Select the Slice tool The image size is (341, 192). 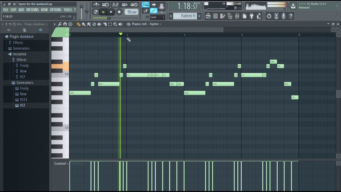(105, 24)
